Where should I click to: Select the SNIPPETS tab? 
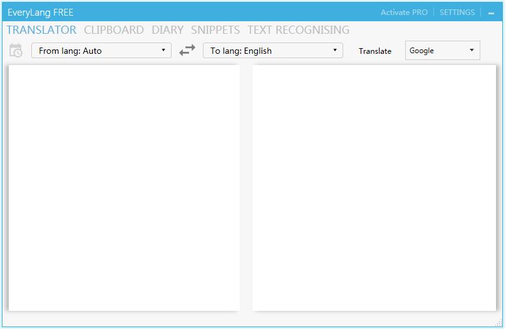pos(215,30)
